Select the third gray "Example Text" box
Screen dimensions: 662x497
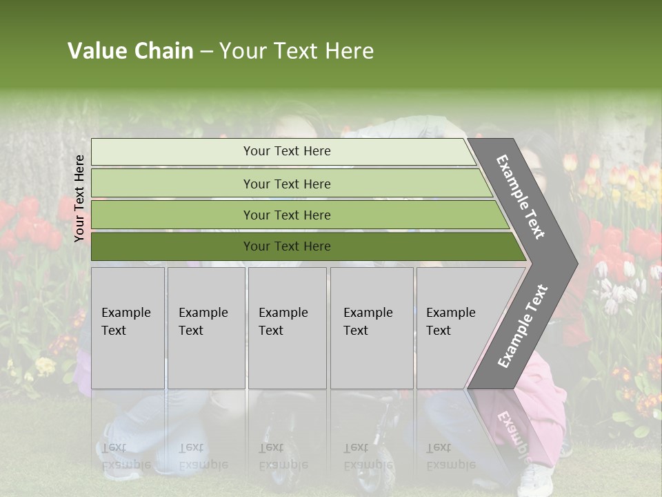coord(287,328)
